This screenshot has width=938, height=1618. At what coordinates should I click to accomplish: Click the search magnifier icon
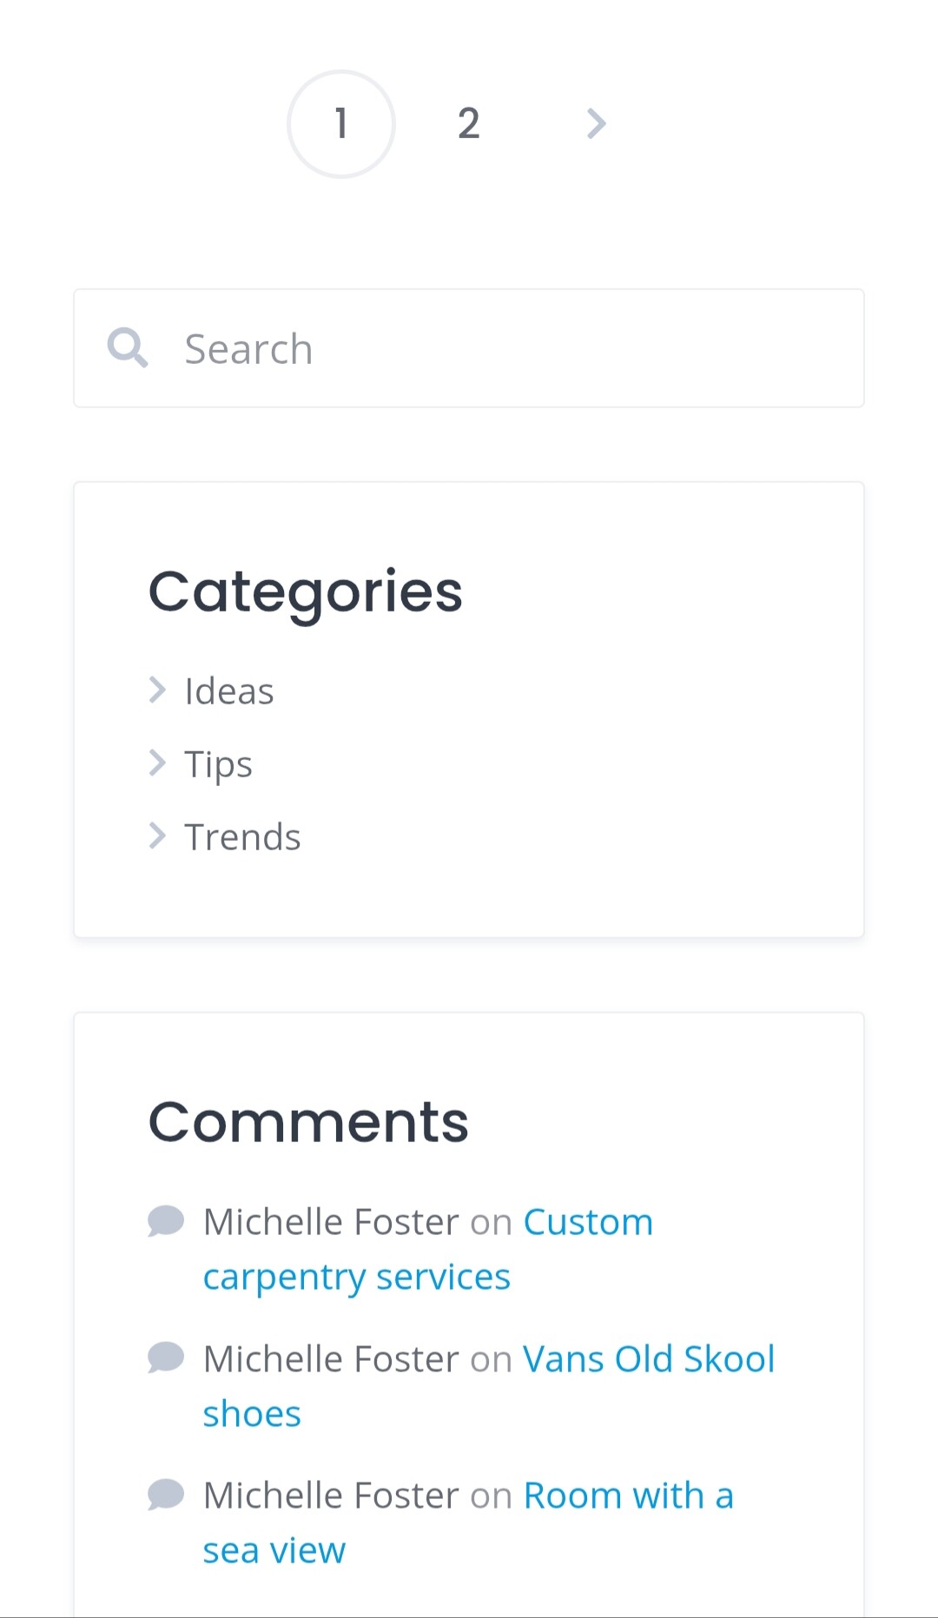128,348
